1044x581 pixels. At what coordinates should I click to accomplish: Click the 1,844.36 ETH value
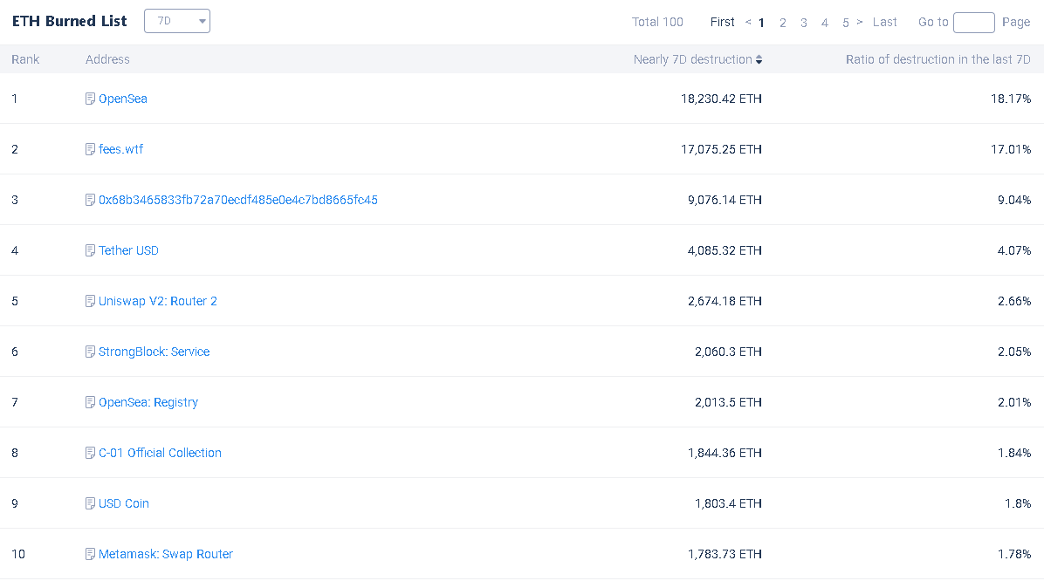(725, 453)
